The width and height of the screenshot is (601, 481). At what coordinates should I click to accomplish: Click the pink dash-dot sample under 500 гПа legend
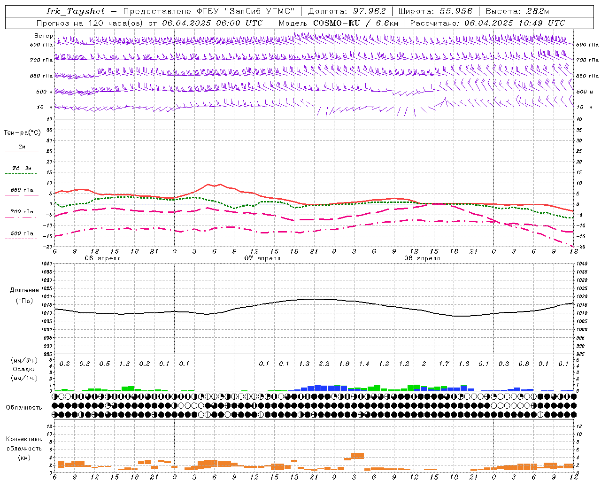click(x=21, y=239)
